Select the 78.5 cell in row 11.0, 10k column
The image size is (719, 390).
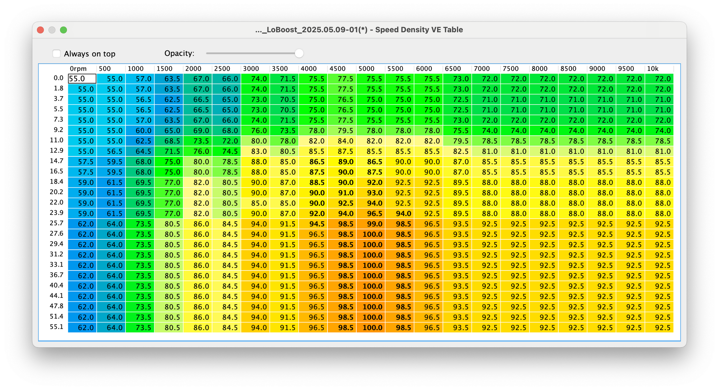coord(659,141)
